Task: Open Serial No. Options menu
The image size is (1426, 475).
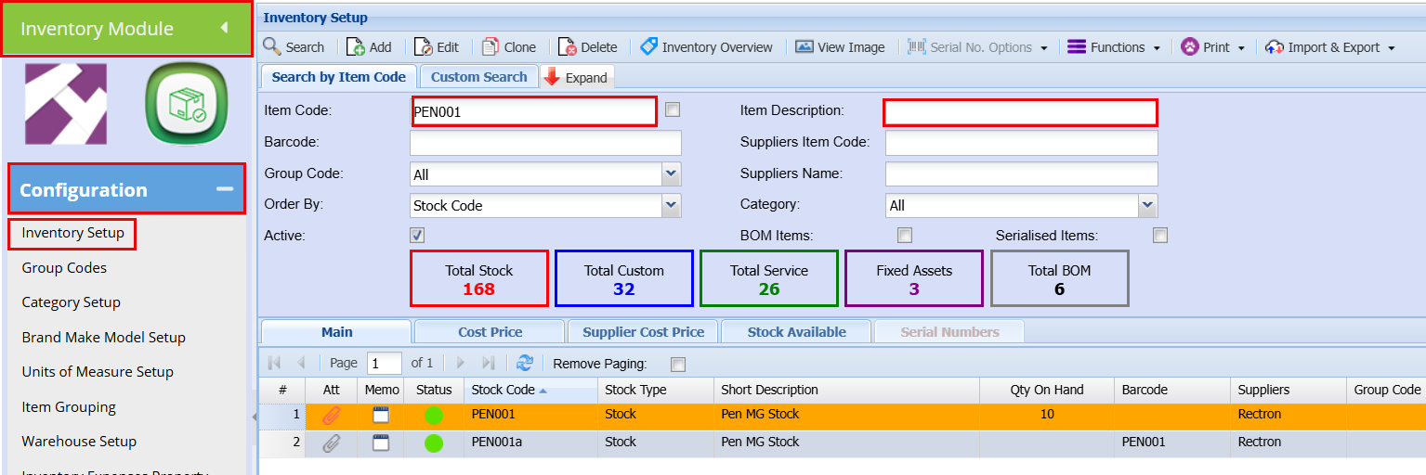Action: click(977, 47)
